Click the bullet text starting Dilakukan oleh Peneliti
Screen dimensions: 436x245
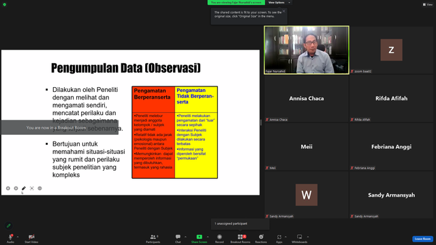pyautogui.click(x=88, y=109)
